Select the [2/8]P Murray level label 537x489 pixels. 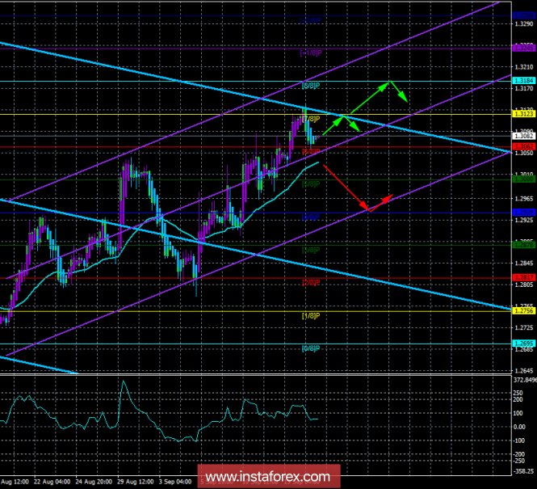pyautogui.click(x=311, y=282)
